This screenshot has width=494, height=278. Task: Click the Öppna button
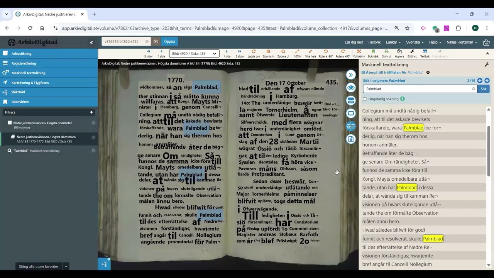point(169,41)
